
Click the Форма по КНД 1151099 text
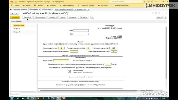coord(114,38)
